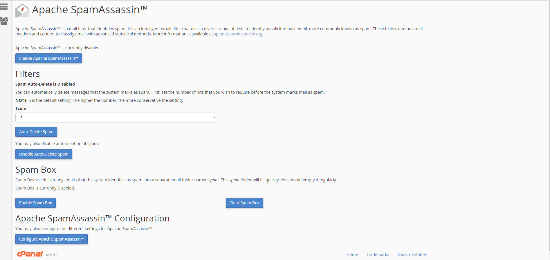Go to Home footer link

(x=352, y=254)
